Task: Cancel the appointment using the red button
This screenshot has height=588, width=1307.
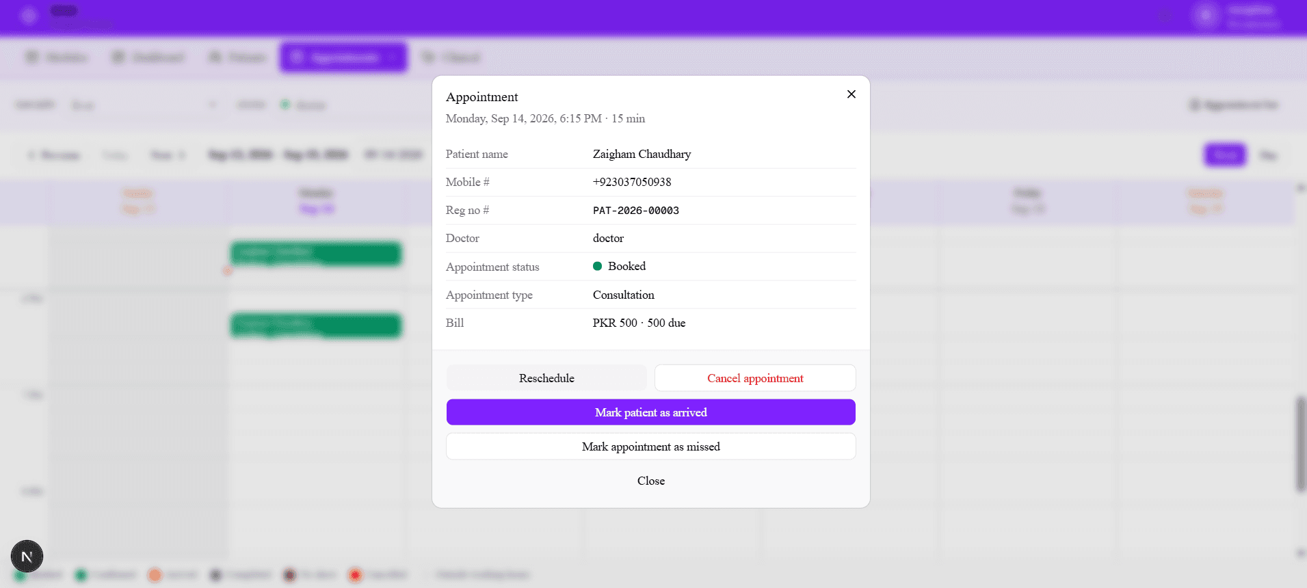Action: click(755, 378)
